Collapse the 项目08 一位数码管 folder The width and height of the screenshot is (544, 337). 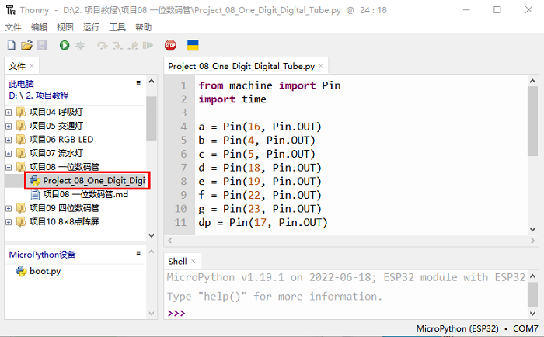pyautogui.click(x=9, y=167)
